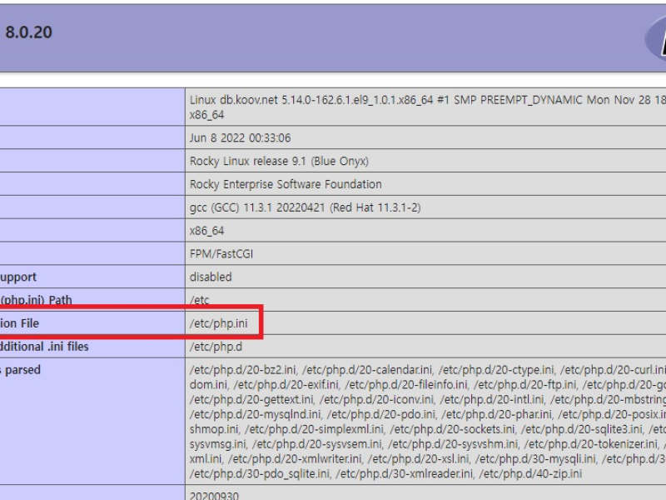Select the /etc/php.d/20-pdo.ini entry

pyautogui.click(x=381, y=414)
